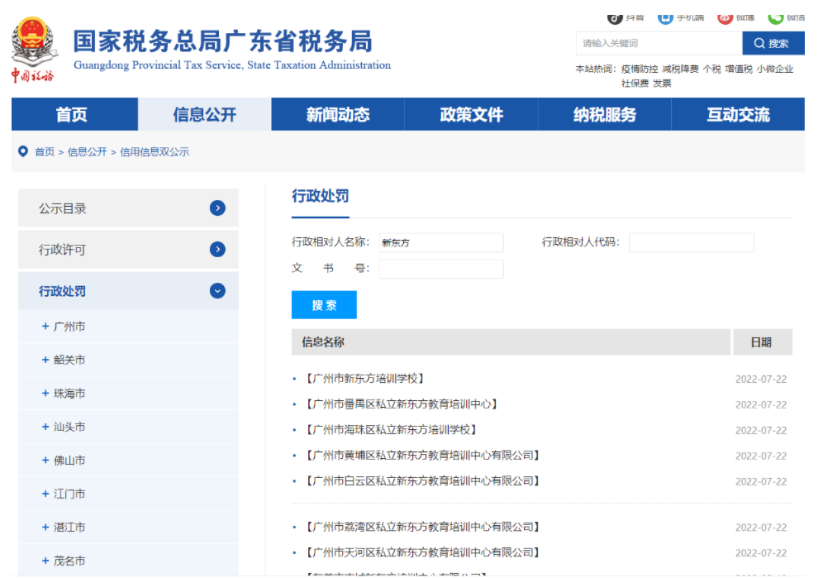Click the 行政相对人名称 field containing 新东方
Viewport: 823px width, 578px height.
tap(441, 242)
